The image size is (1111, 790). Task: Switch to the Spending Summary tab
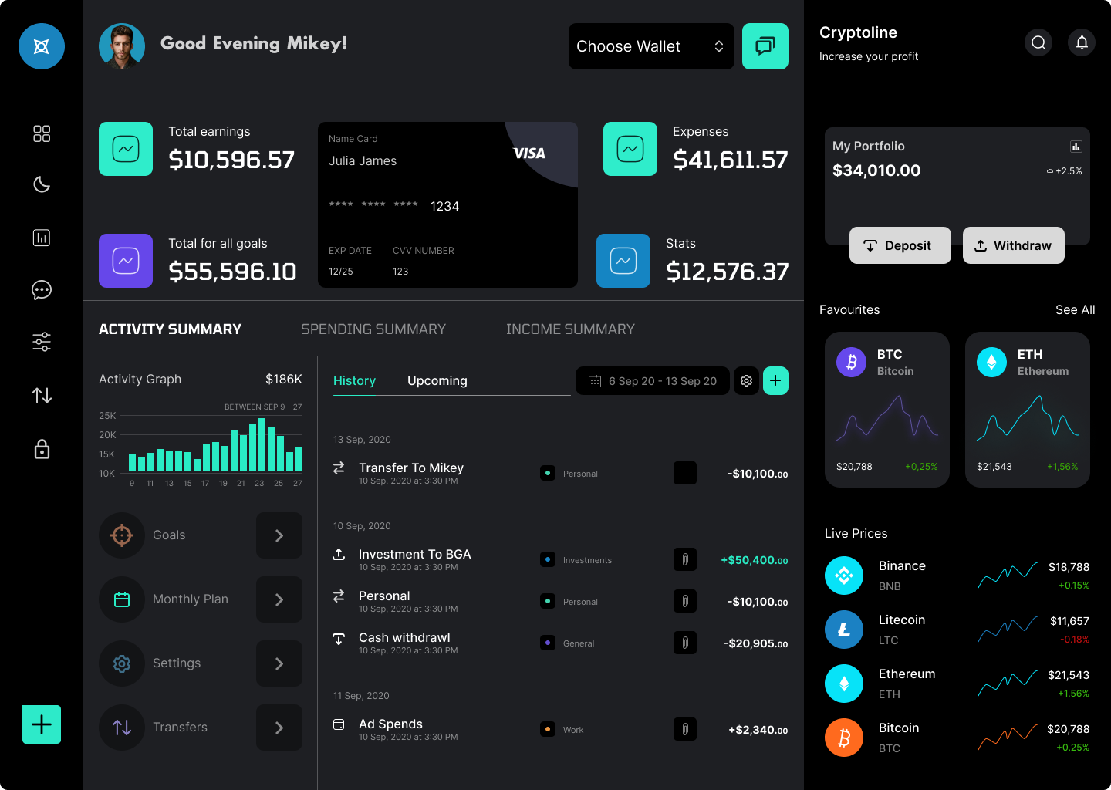coord(373,329)
